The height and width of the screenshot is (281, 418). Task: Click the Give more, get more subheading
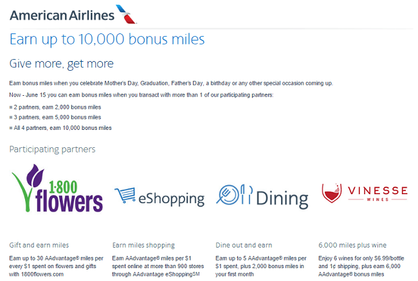pos(62,64)
